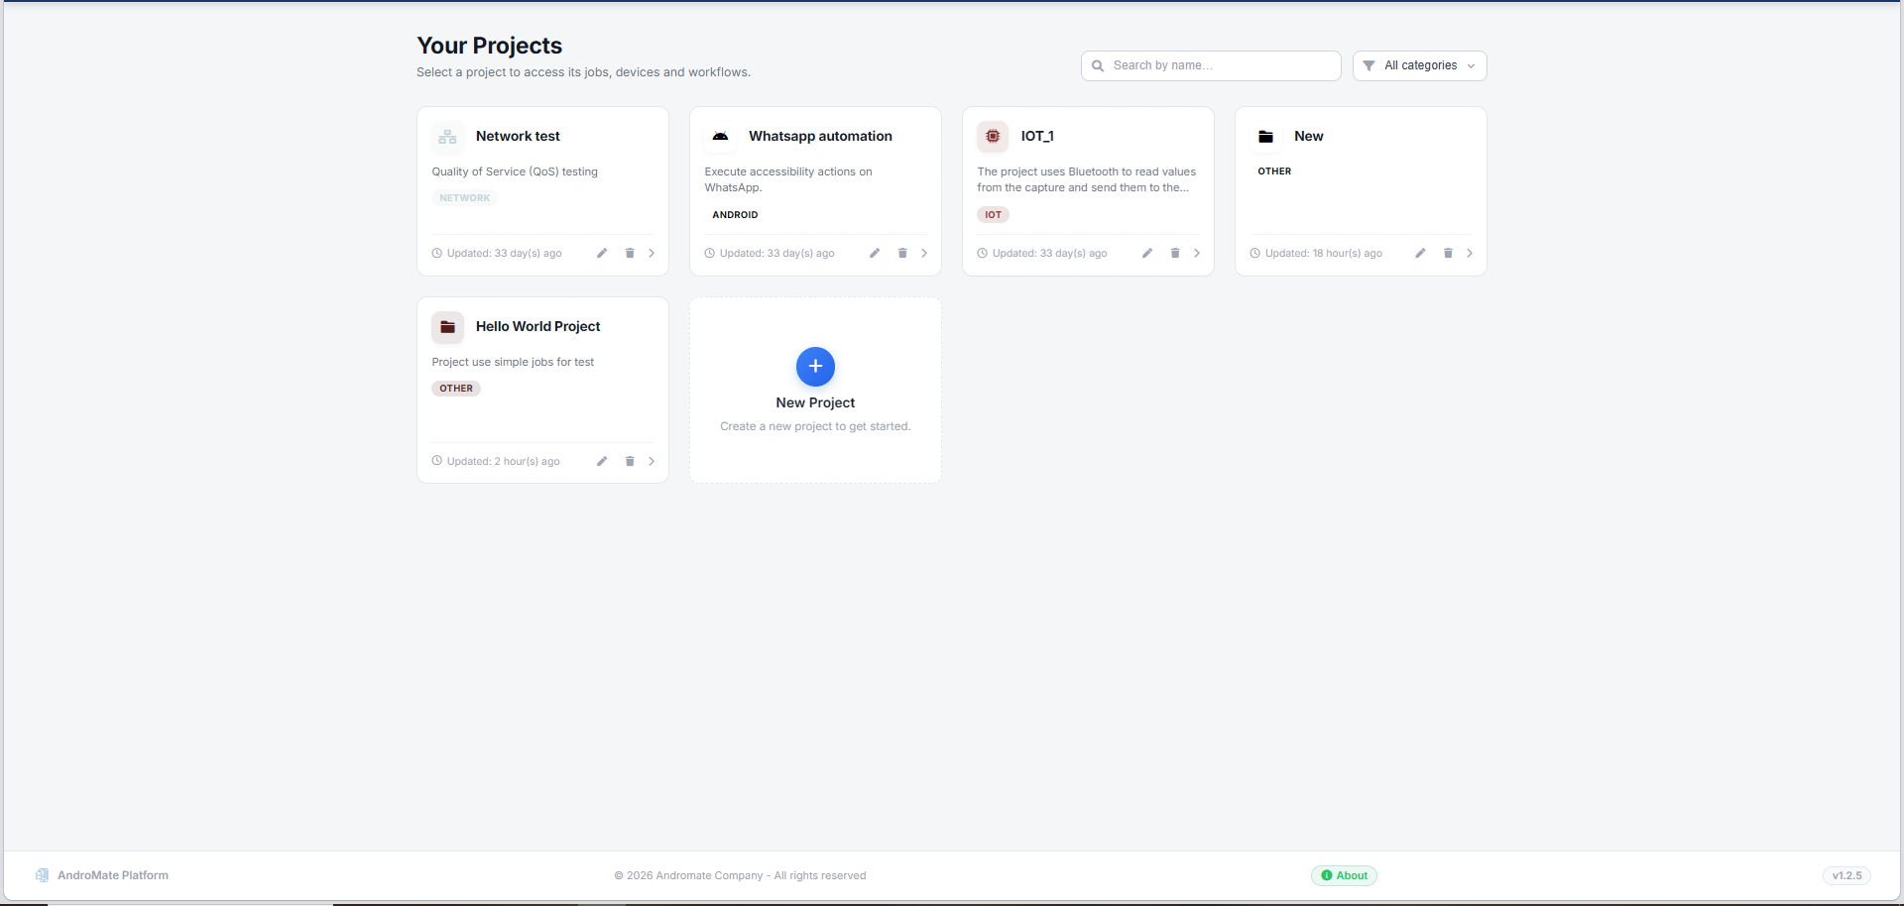Click the AndroMate Platform logo

42,875
